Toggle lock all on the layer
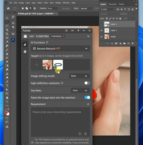 (x=120, y=19)
